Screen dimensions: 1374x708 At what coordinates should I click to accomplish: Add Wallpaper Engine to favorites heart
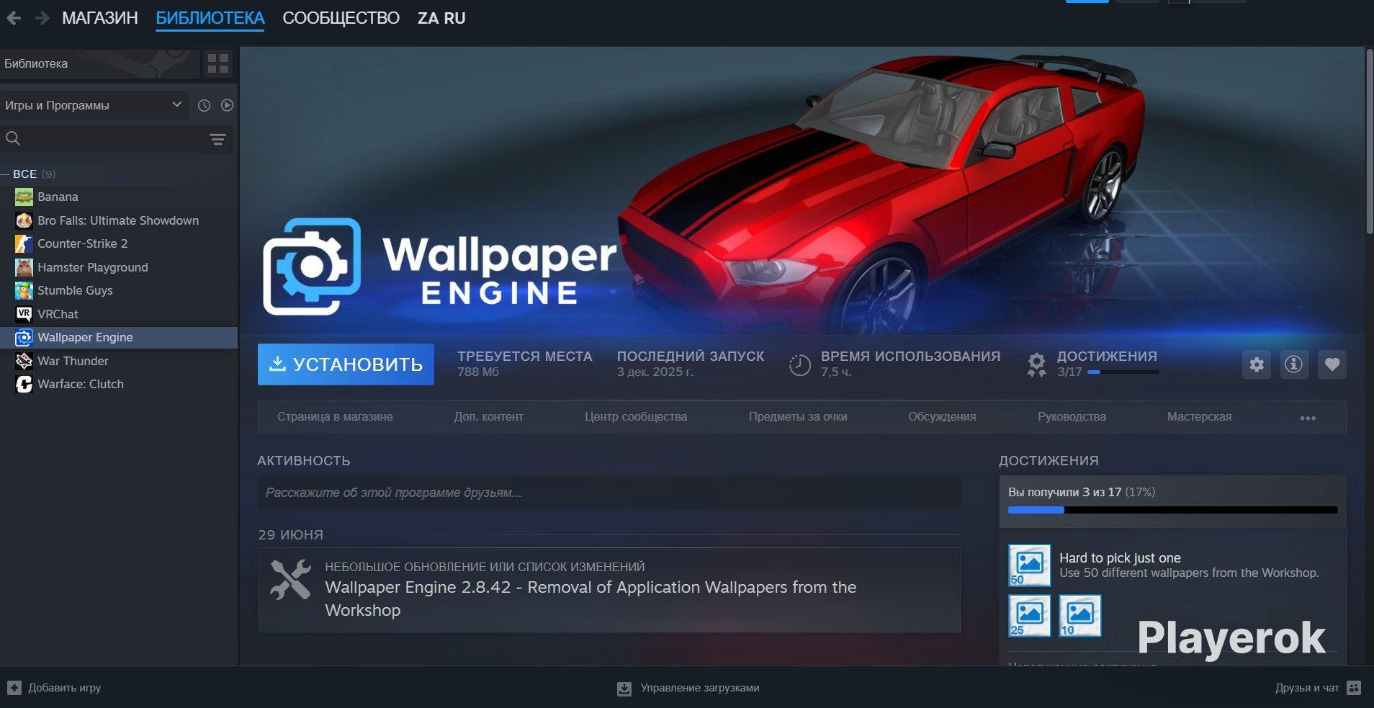[1332, 364]
